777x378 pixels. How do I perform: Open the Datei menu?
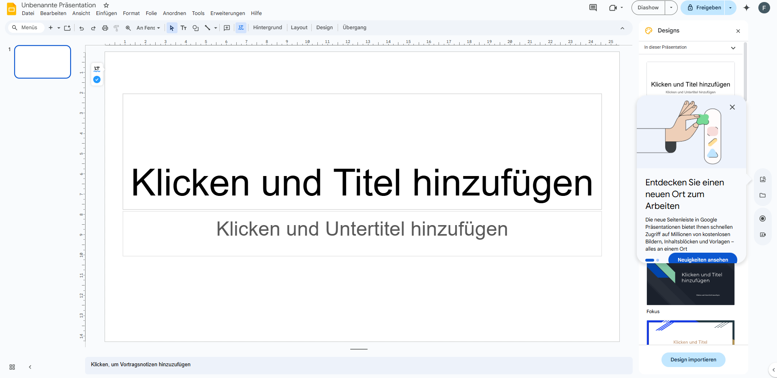(28, 13)
